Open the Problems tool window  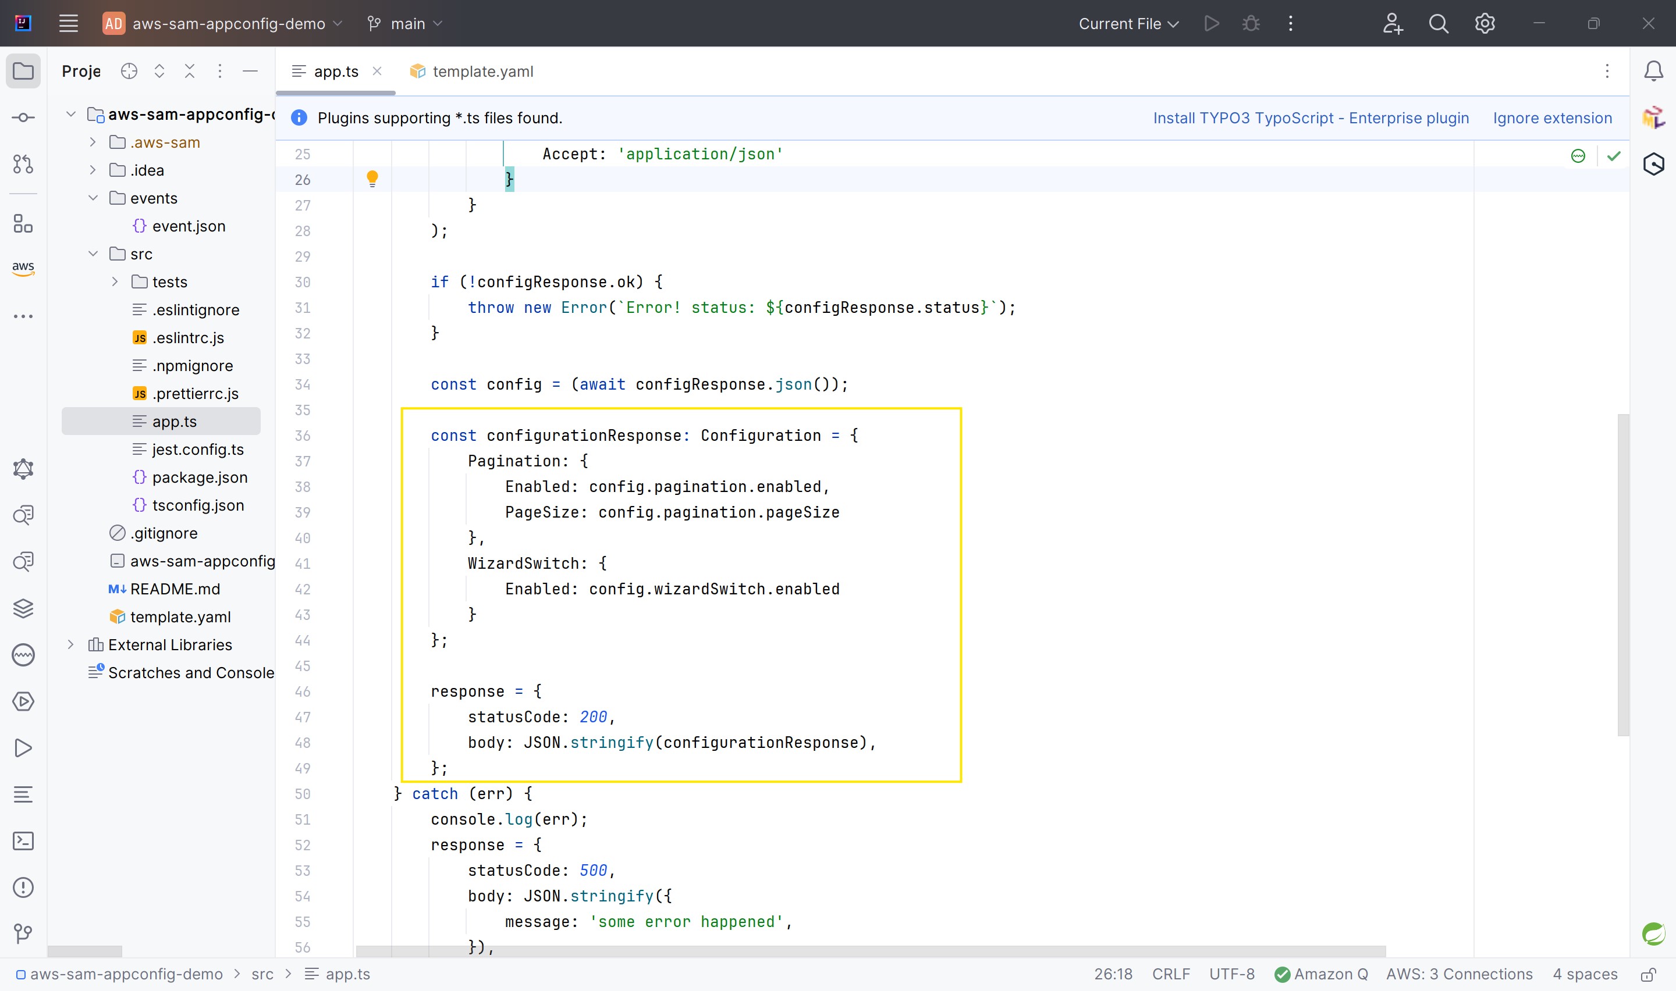23,887
